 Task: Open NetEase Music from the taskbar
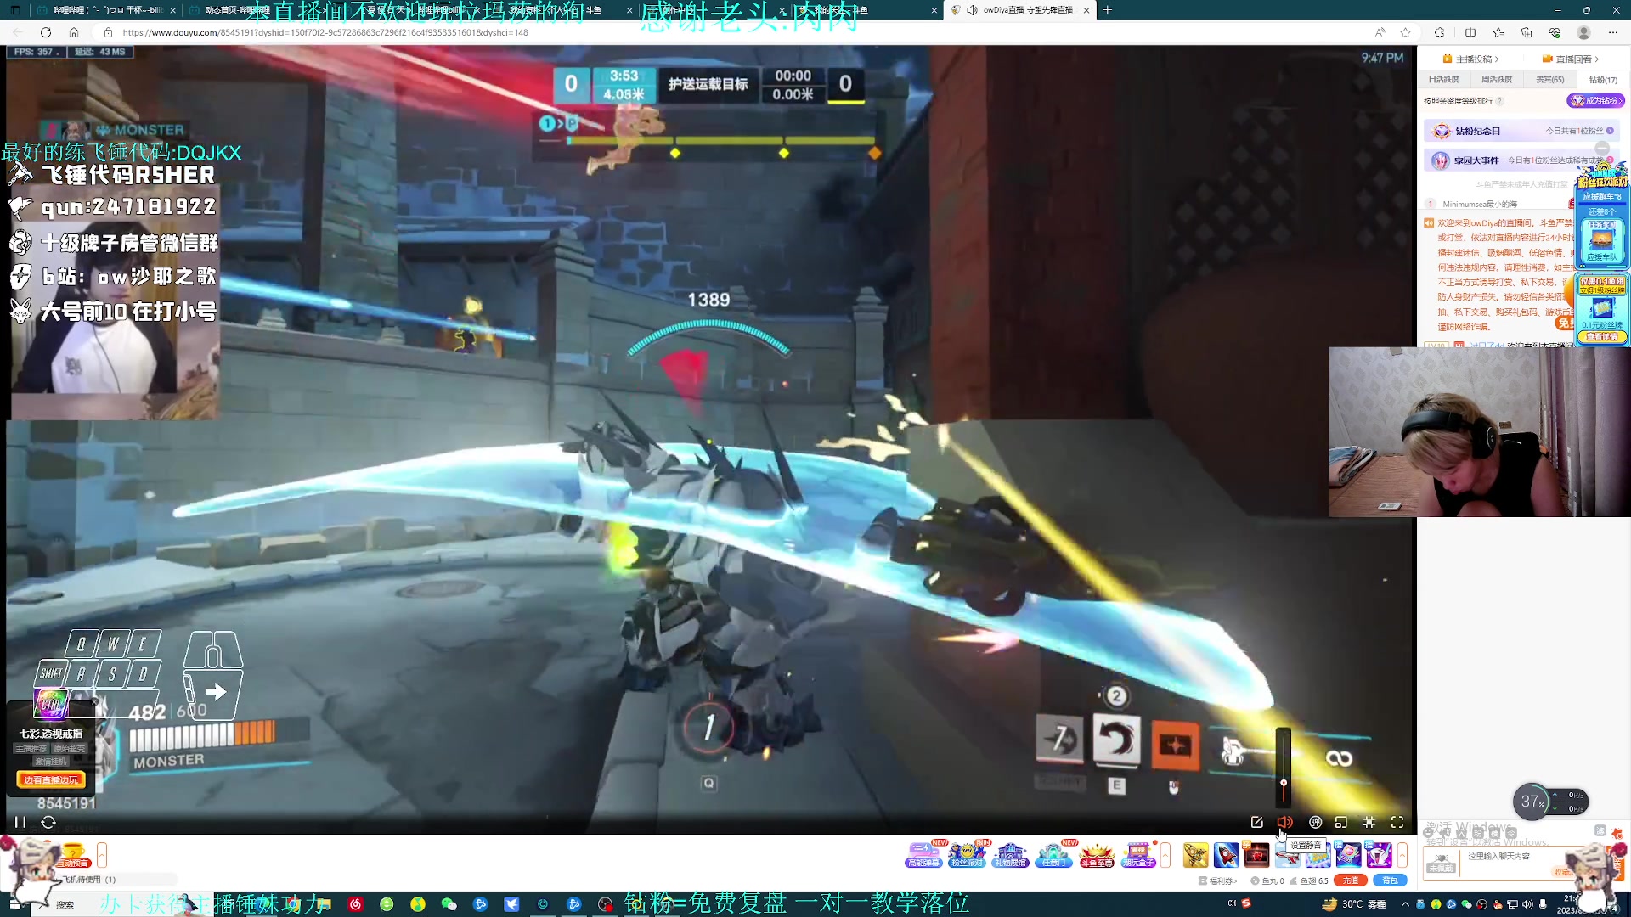pyautogui.click(x=355, y=904)
